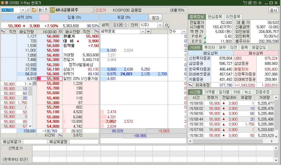This screenshot has height=165, width=281.
Task: Click the stock code input field 086790
Action: 10,10
